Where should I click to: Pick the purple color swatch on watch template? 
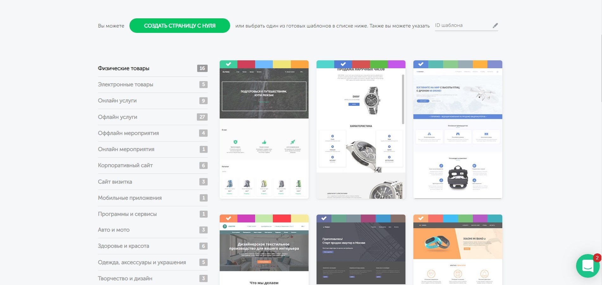tap(397, 64)
